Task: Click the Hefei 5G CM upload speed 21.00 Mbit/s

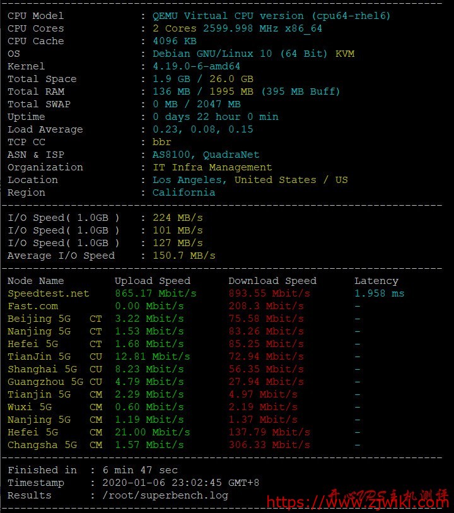Action: 152,432
